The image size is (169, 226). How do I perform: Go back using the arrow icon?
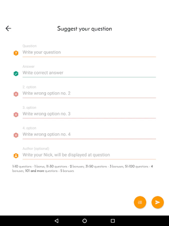click(x=8, y=28)
